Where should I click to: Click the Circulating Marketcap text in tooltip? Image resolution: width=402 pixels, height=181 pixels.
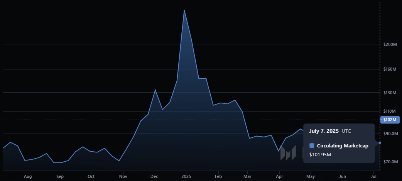click(x=343, y=145)
